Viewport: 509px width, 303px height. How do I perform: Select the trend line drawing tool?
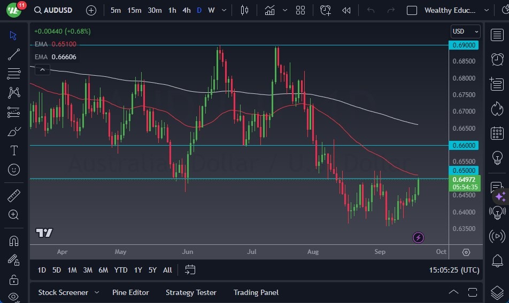pos(14,54)
